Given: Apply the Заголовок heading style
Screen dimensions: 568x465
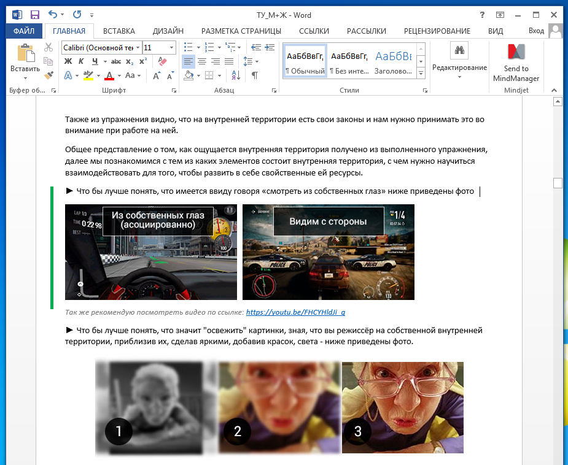Looking at the screenshot, I should 394,61.
